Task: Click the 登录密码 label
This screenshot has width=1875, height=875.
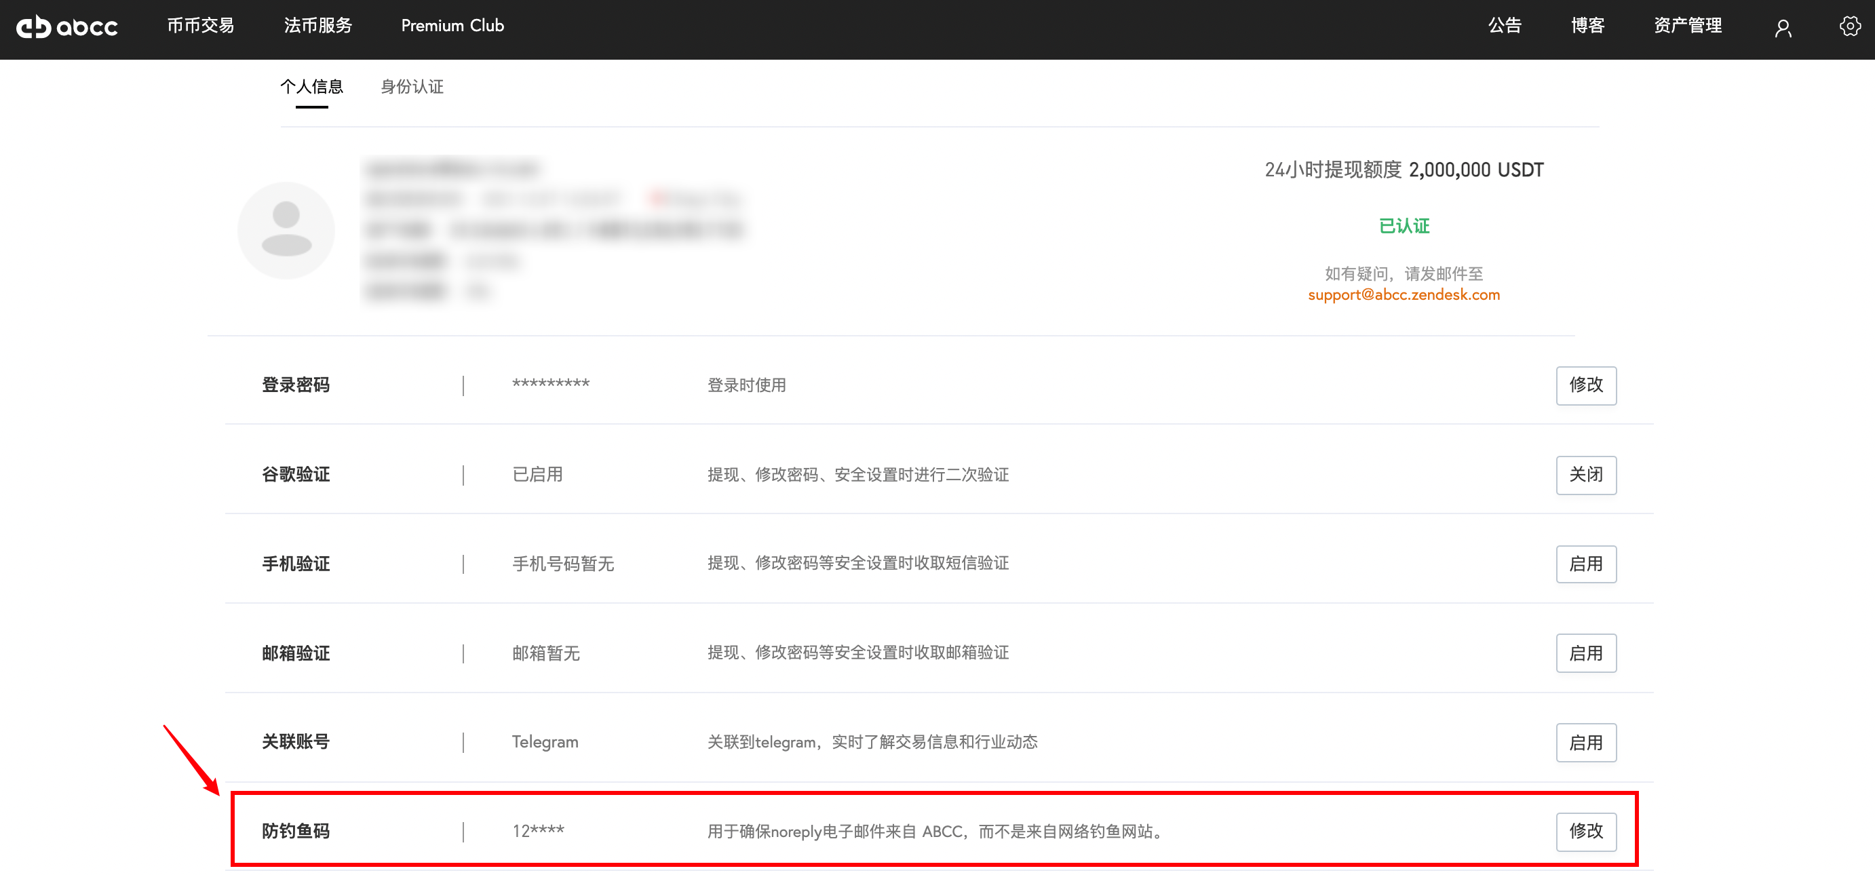Action: [x=296, y=385]
